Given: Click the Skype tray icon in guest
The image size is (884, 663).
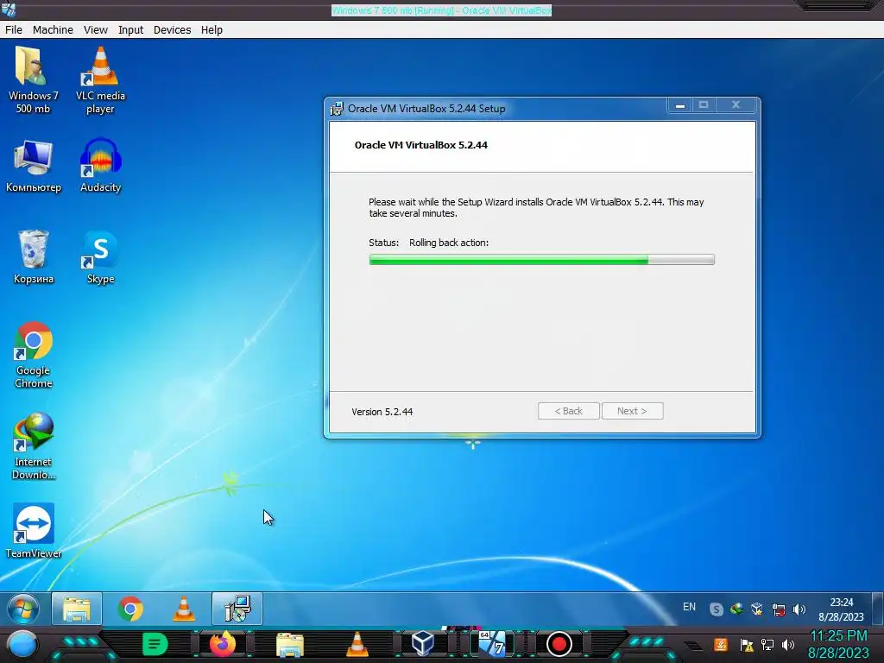Looking at the screenshot, I should pos(716,609).
